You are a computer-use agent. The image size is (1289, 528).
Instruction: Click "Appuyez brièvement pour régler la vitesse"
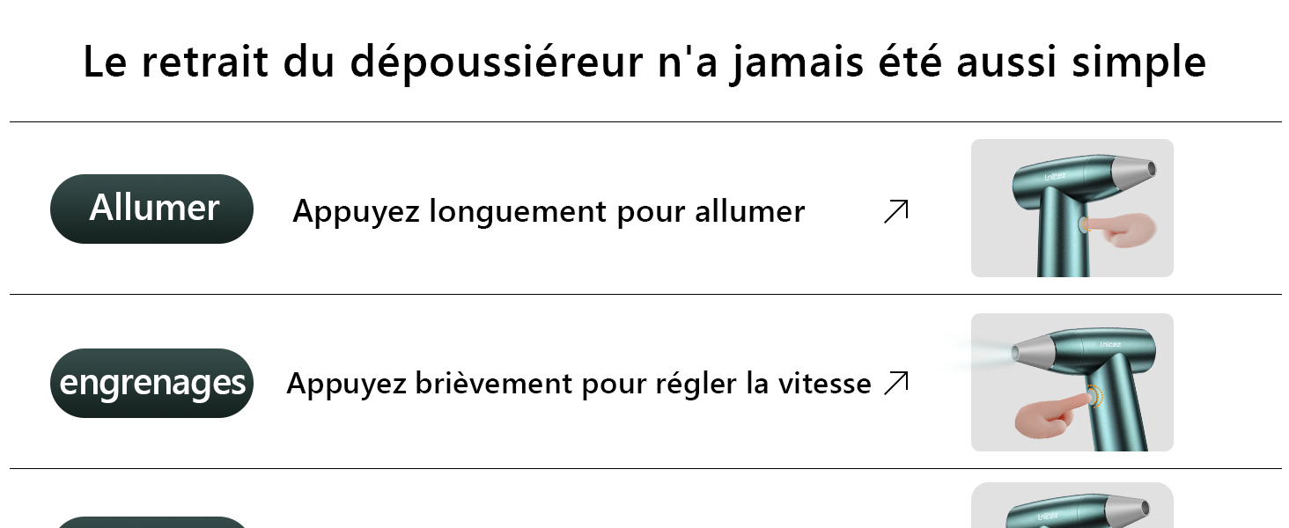(578, 384)
